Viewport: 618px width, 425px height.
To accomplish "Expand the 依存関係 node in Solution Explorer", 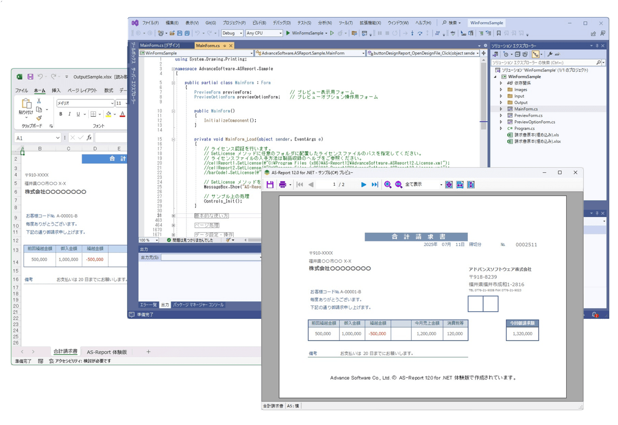I will (x=501, y=83).
